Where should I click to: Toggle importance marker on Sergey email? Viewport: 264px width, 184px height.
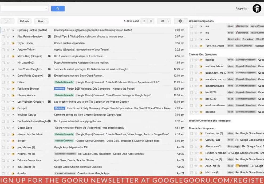coord(13,141)
